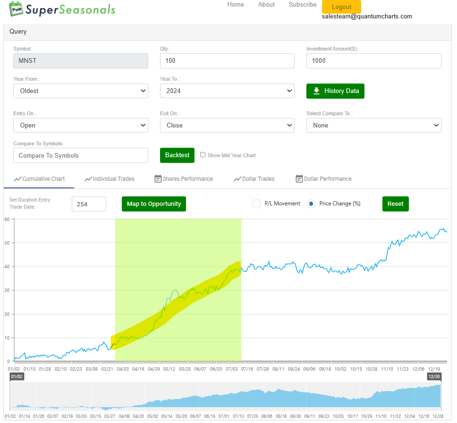Click the download icon on History Data
This screenshot has width=457, height=423.
pyautogui.click(x=316, y=91)
